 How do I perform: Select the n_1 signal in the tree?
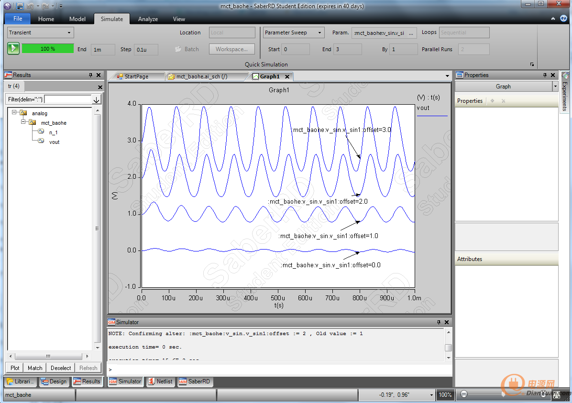click(53, 132)
